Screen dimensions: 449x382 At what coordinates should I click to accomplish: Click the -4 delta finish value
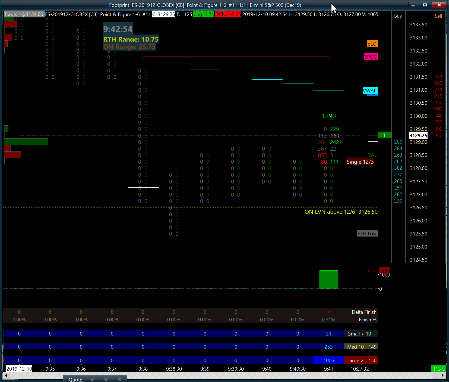[328, 312]
